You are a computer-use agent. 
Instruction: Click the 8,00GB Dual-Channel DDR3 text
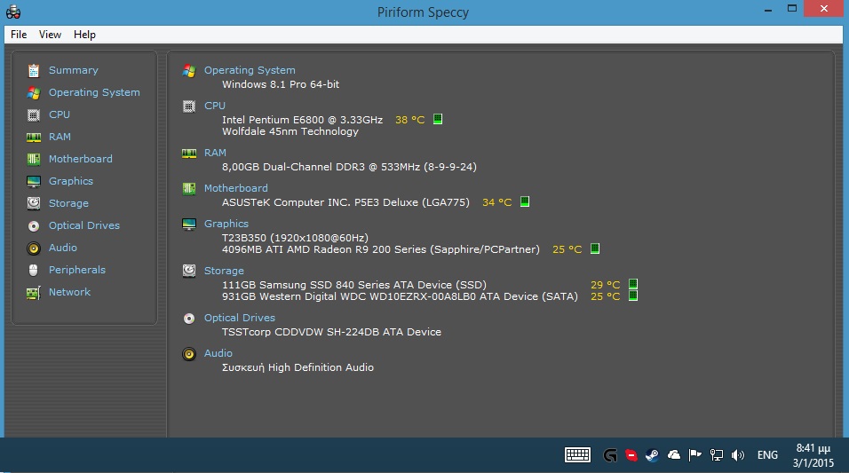click(349, 167)
